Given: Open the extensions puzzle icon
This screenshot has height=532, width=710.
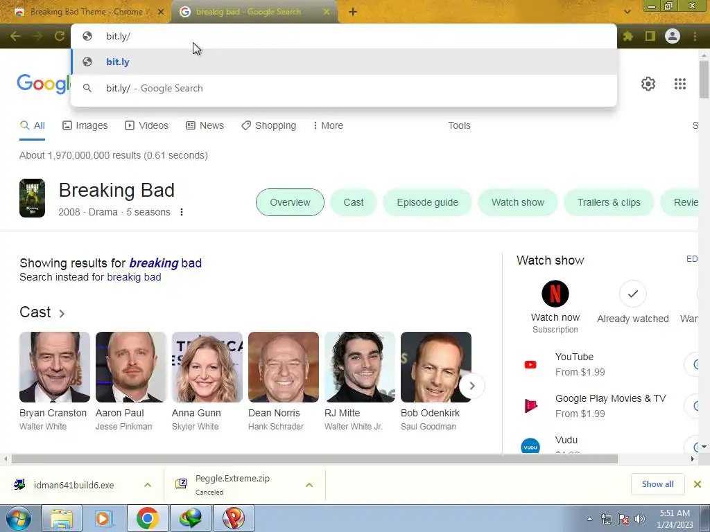Looking at the screenshot, I should click(627, 36).
